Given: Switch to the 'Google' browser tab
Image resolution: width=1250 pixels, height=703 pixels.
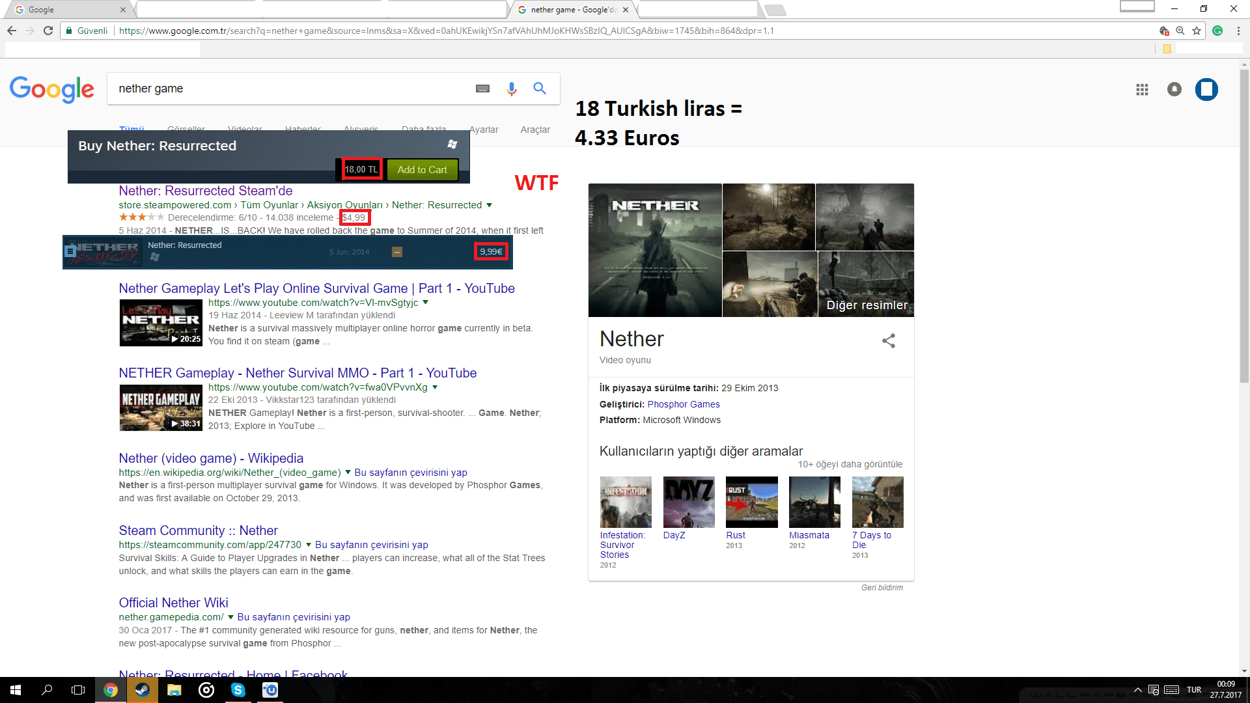Looking at the screenshot, I should pyautogui.click(x=68, y=10).
